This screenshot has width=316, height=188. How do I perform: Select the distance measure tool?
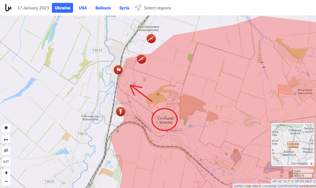(6, 139)
